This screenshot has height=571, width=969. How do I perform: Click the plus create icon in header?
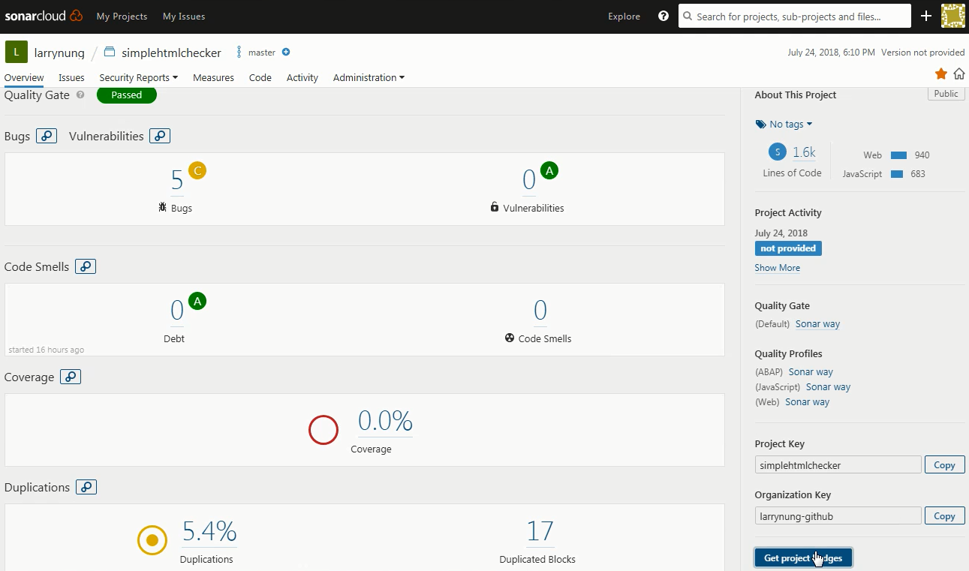[926, 16]
